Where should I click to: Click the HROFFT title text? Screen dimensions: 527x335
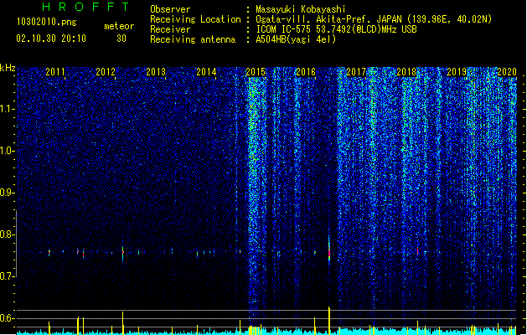pyautogui.click(x=85, y=7)
